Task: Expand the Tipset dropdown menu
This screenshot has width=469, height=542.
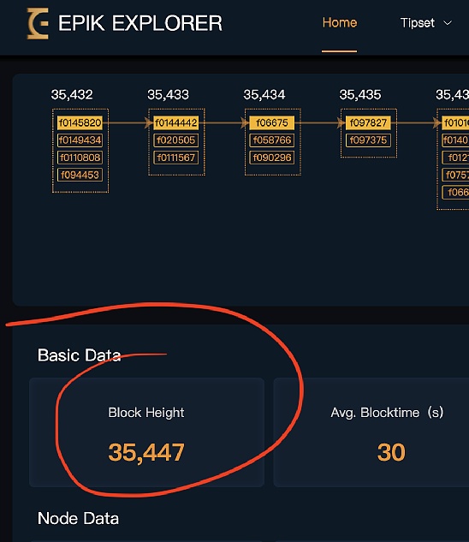Action: click(x=426, y=23)
